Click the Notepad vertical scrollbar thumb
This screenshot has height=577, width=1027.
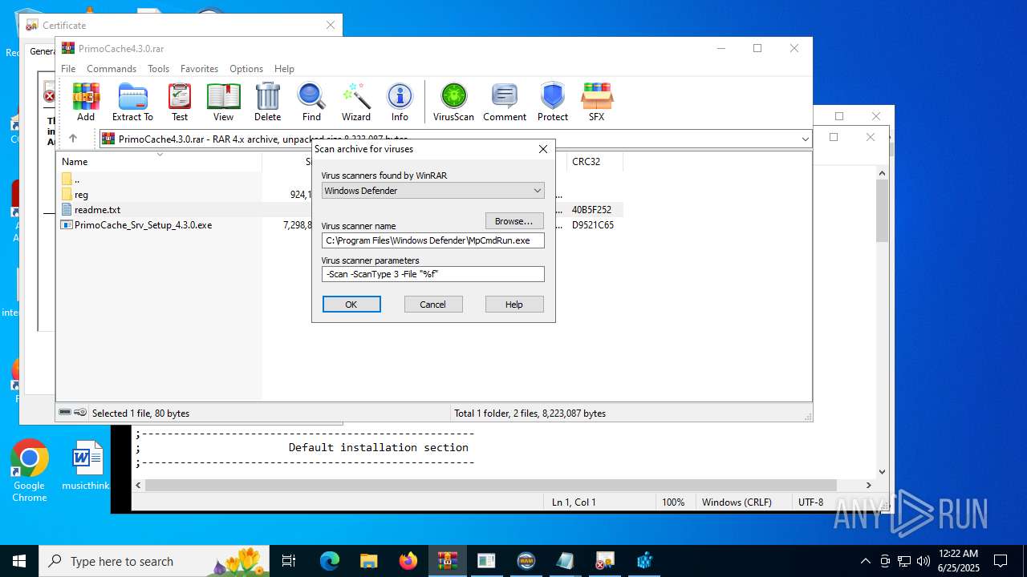882,211
